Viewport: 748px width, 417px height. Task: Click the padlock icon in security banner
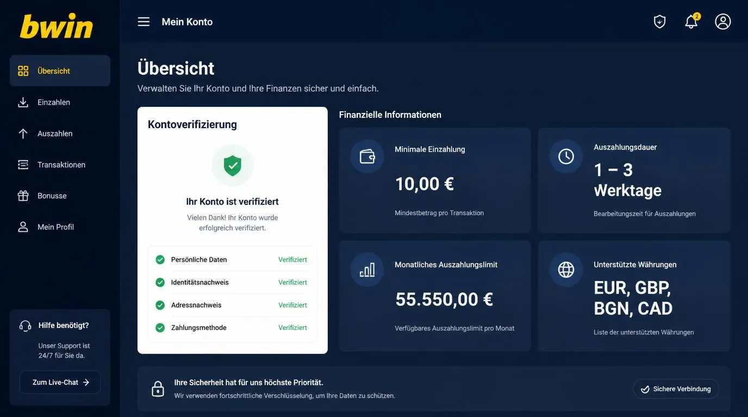pos(158,389)
